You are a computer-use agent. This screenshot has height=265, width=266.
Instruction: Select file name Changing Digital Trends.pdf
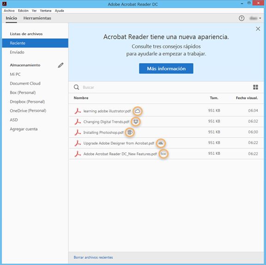click(106, 122)
